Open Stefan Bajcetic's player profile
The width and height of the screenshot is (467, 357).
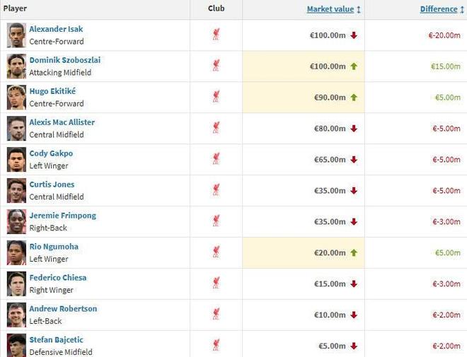(x=57, y=340)
